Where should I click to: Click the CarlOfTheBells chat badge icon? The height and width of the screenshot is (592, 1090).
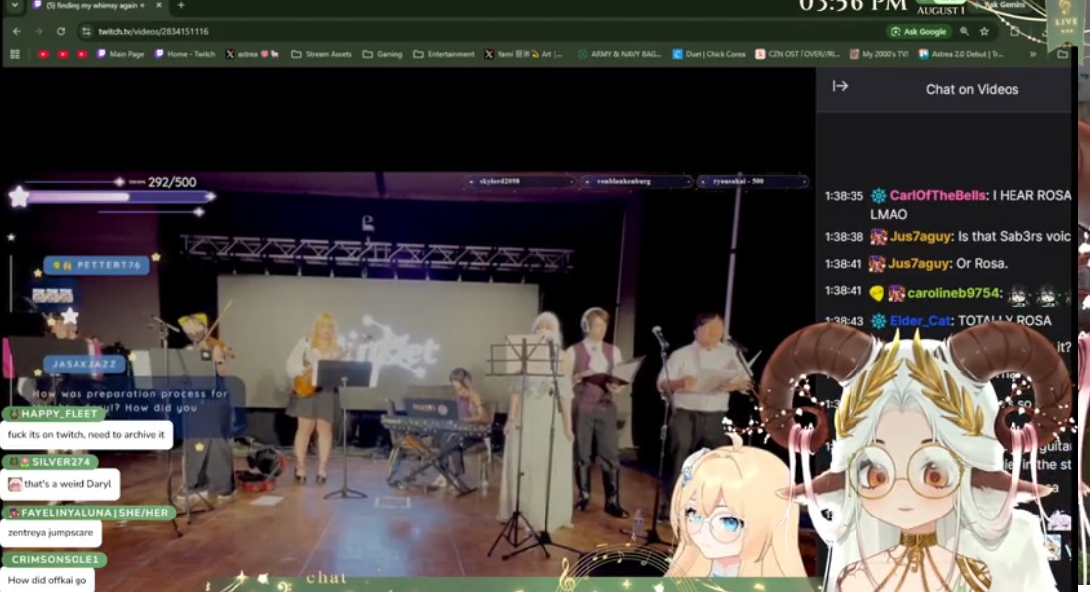[x=878, y=196]
